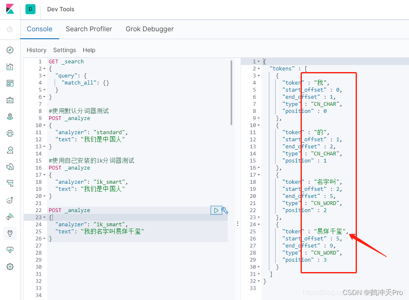Image resolution: width=409 pixels, height=300 pixels.
Task: Click the green play button to send request
Action: point(216,210)
